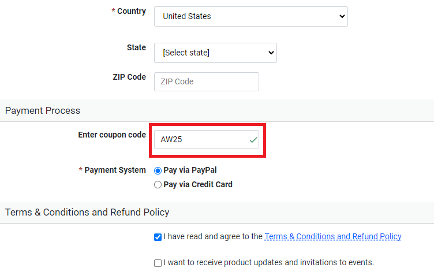434x271 pixels.
Task: Select the Pay via PayPal radio button
Action: (x=158, y=170)
